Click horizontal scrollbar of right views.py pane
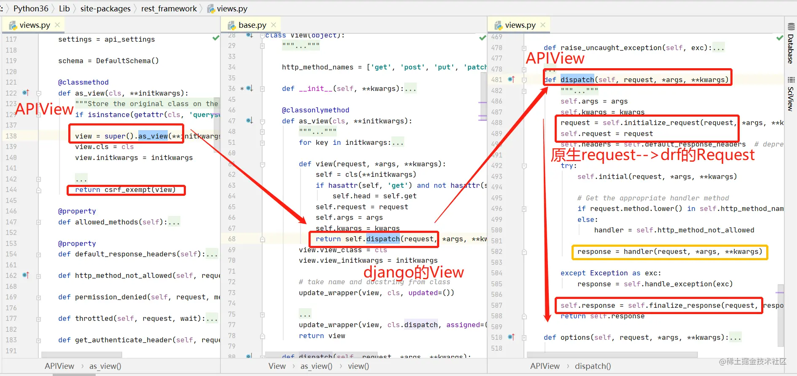The image size is (797, 376). (612, 355)
